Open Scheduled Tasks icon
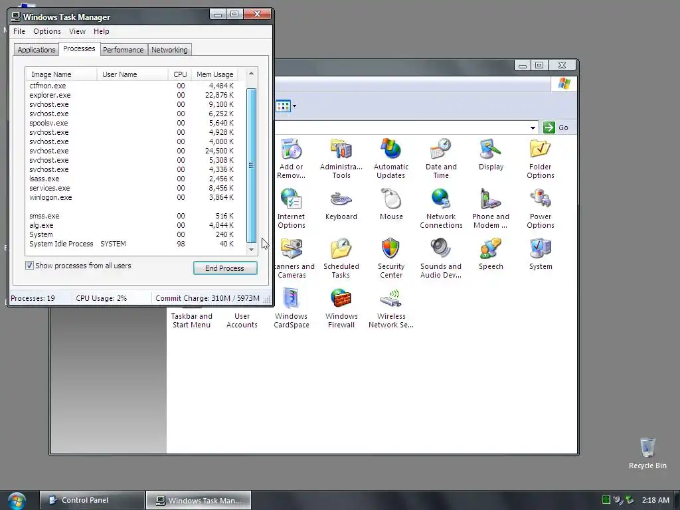680x510 pixels. 341,258
